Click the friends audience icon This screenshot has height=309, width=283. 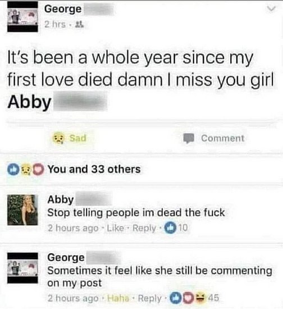pos(80,25)
